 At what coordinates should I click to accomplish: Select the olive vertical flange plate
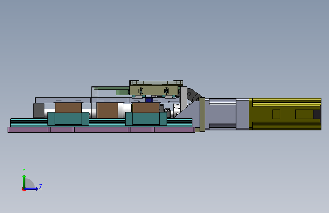pos(202,114)
